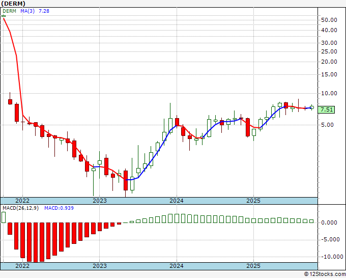Click 2023 on the MACD panel timeline

100,266
